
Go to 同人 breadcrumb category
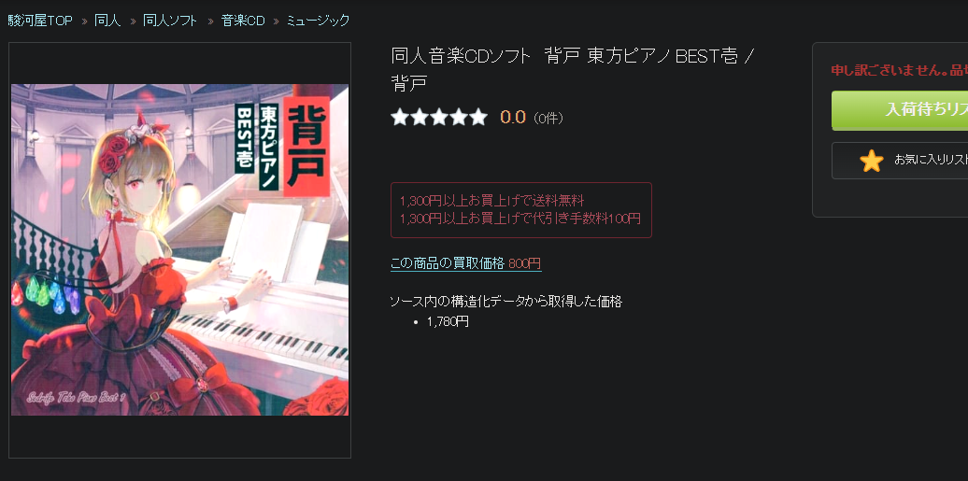pyautogui.click(x=107, y=21)
